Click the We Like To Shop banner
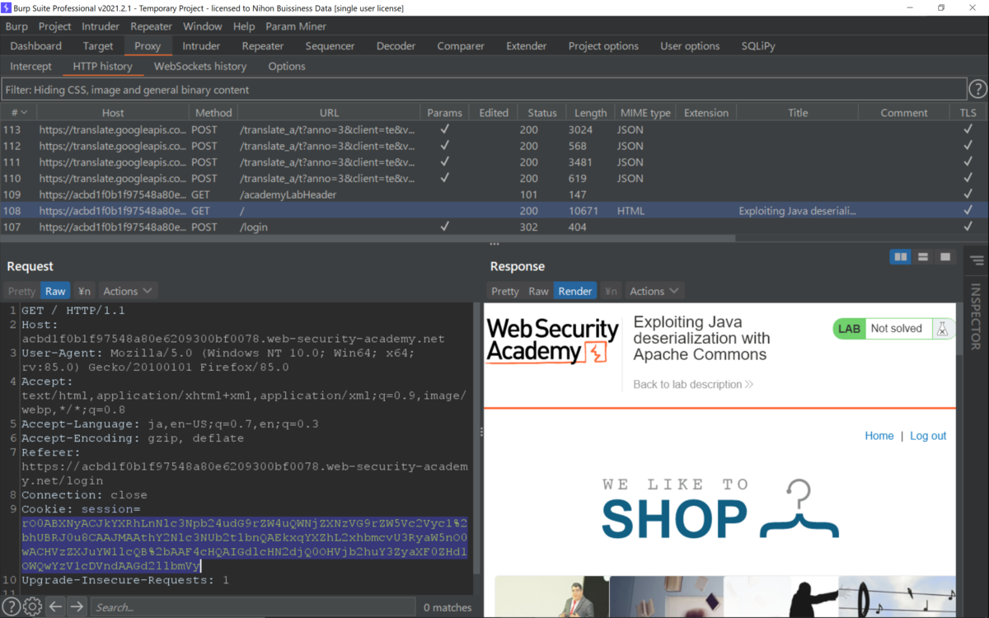This screenshot has height=618, width=989. pos(719,508)
